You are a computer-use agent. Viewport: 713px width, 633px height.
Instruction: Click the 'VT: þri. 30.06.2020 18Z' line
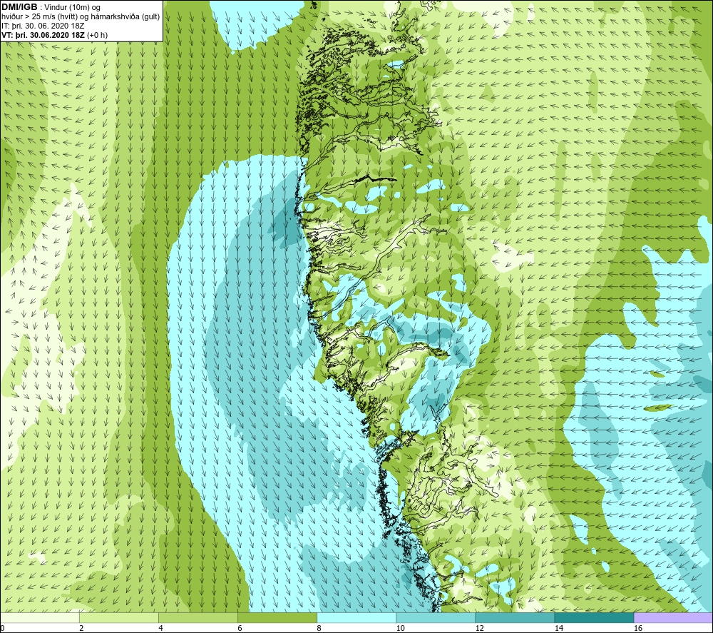(43, 35)
